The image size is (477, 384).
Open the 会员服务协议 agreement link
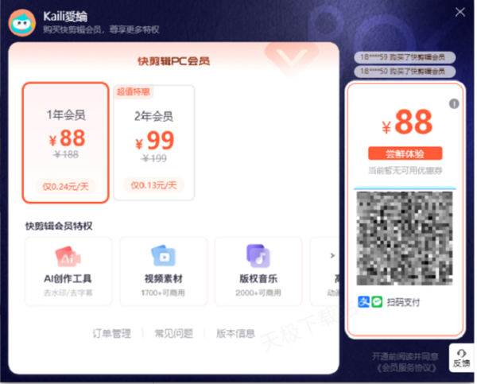406,367
